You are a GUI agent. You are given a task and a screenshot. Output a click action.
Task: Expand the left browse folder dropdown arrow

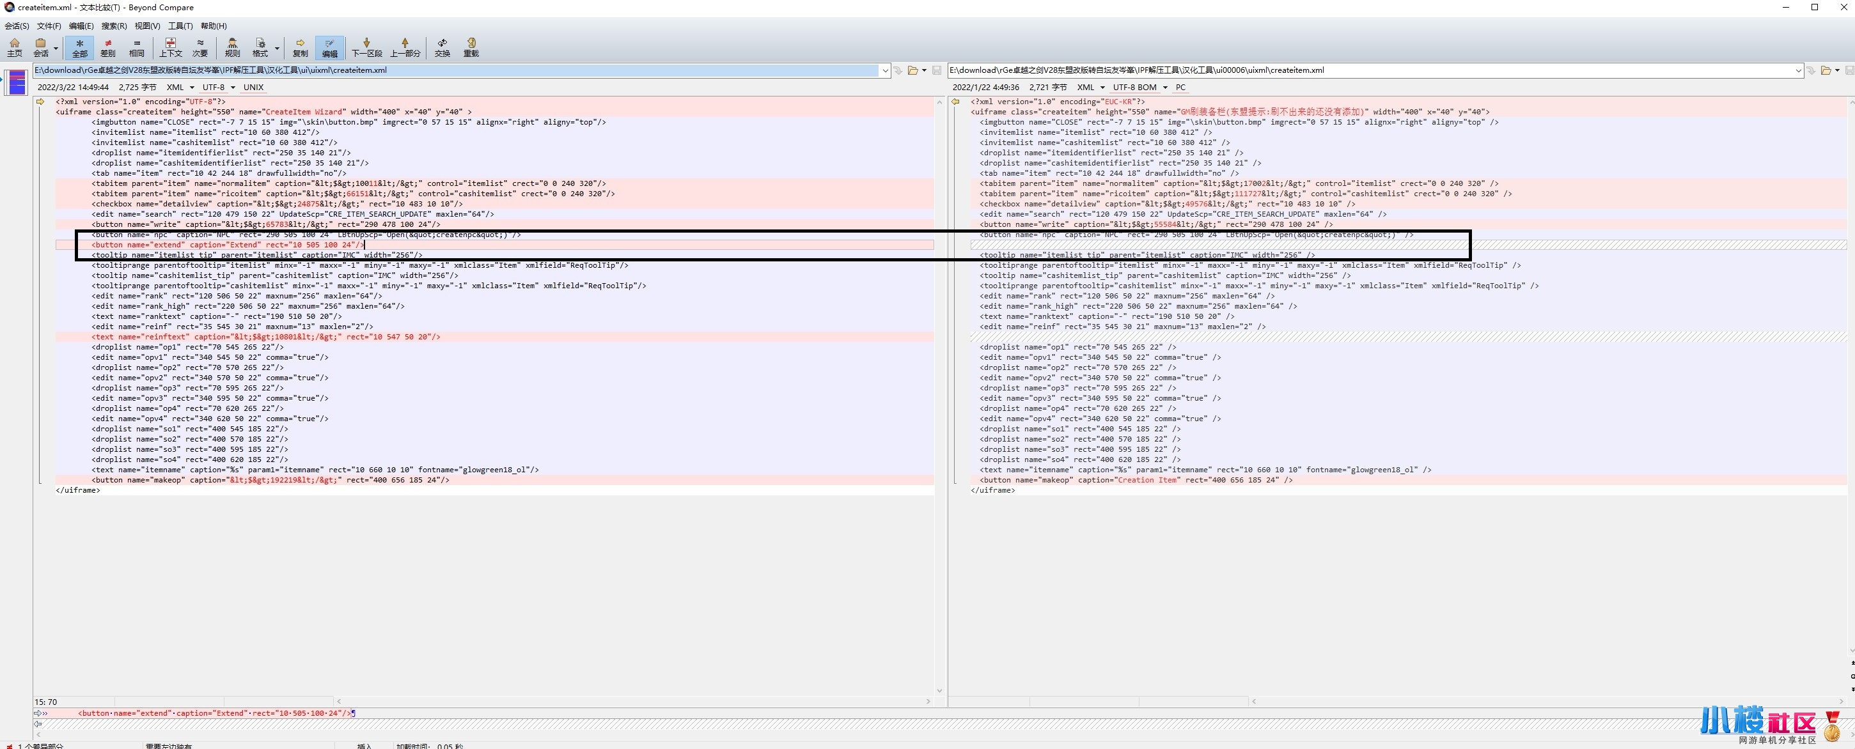[x=924, y=70]
